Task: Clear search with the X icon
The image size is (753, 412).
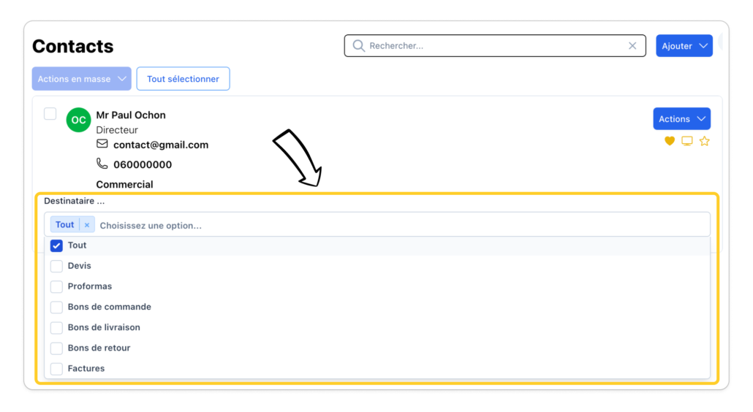Action: [x=632, y=46]
